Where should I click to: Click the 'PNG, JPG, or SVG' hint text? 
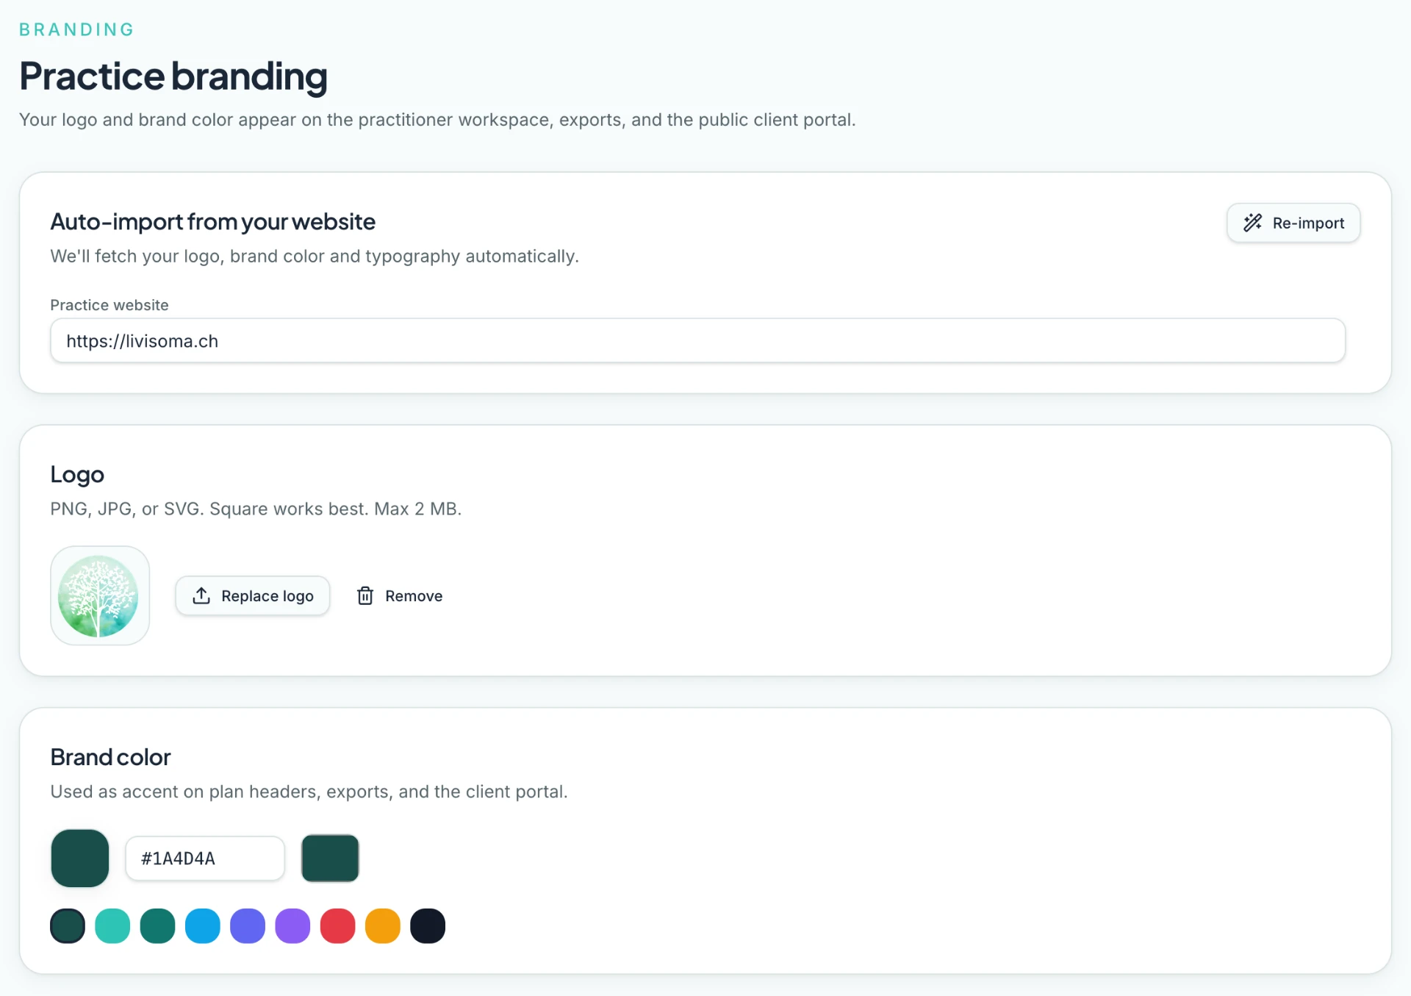256,509
